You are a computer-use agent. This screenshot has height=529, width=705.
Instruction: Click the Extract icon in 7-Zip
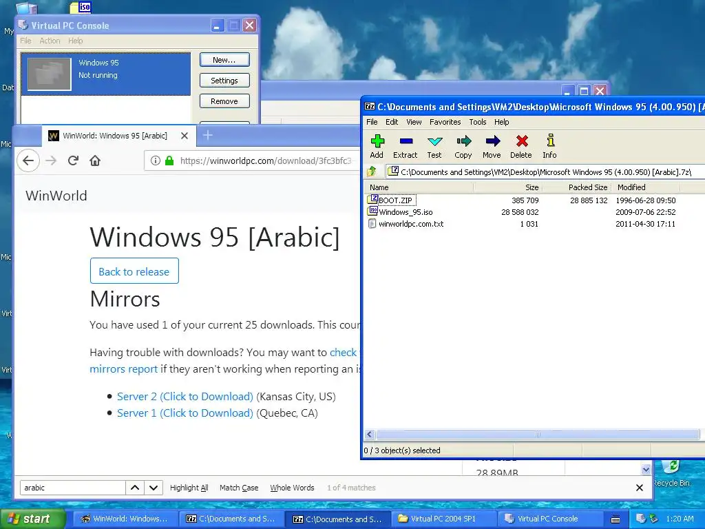[x=406, y=147]
